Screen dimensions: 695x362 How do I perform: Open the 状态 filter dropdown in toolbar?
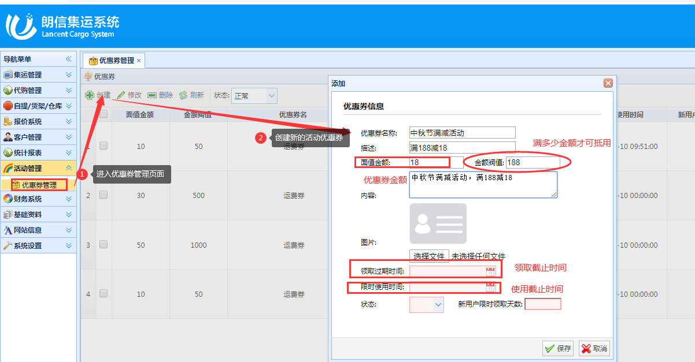tap(271, 96)
